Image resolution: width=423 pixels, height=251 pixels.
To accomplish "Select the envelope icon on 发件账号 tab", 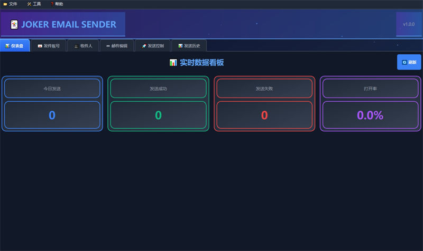I will 40,46.
